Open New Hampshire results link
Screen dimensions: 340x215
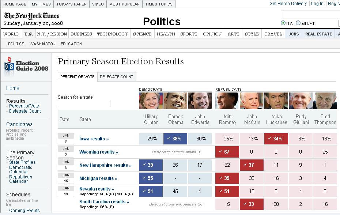pyautogui.click(x=105, y=165)
